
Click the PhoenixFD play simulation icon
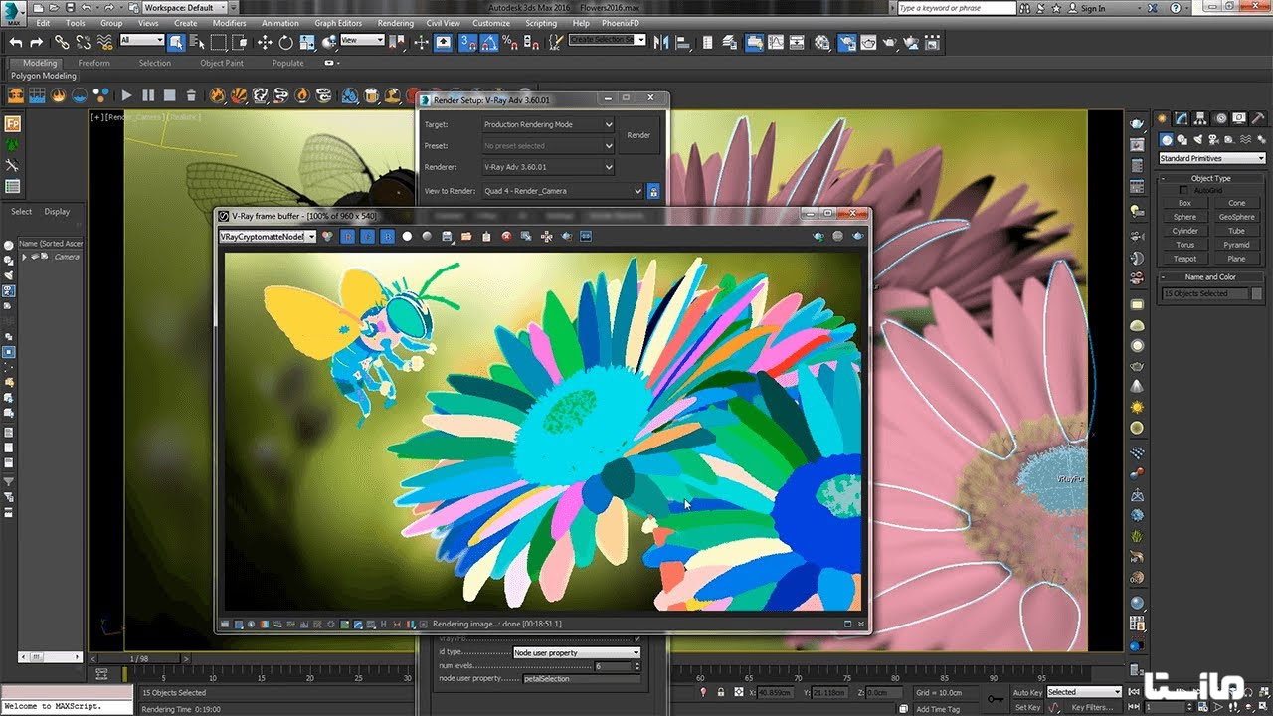[x=126, y=95]
